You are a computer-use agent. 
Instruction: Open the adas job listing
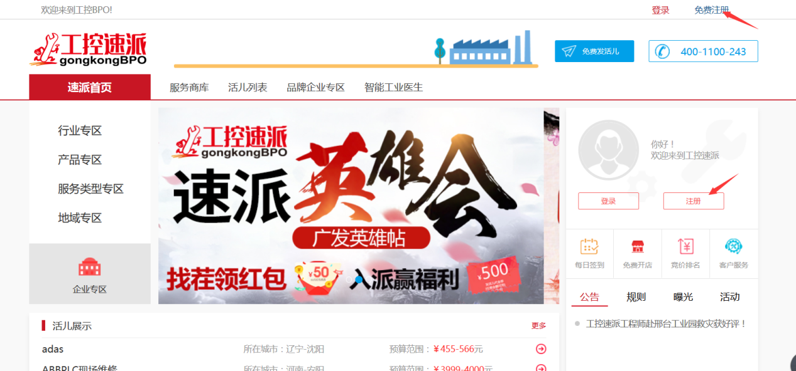(x=53, y=349)
